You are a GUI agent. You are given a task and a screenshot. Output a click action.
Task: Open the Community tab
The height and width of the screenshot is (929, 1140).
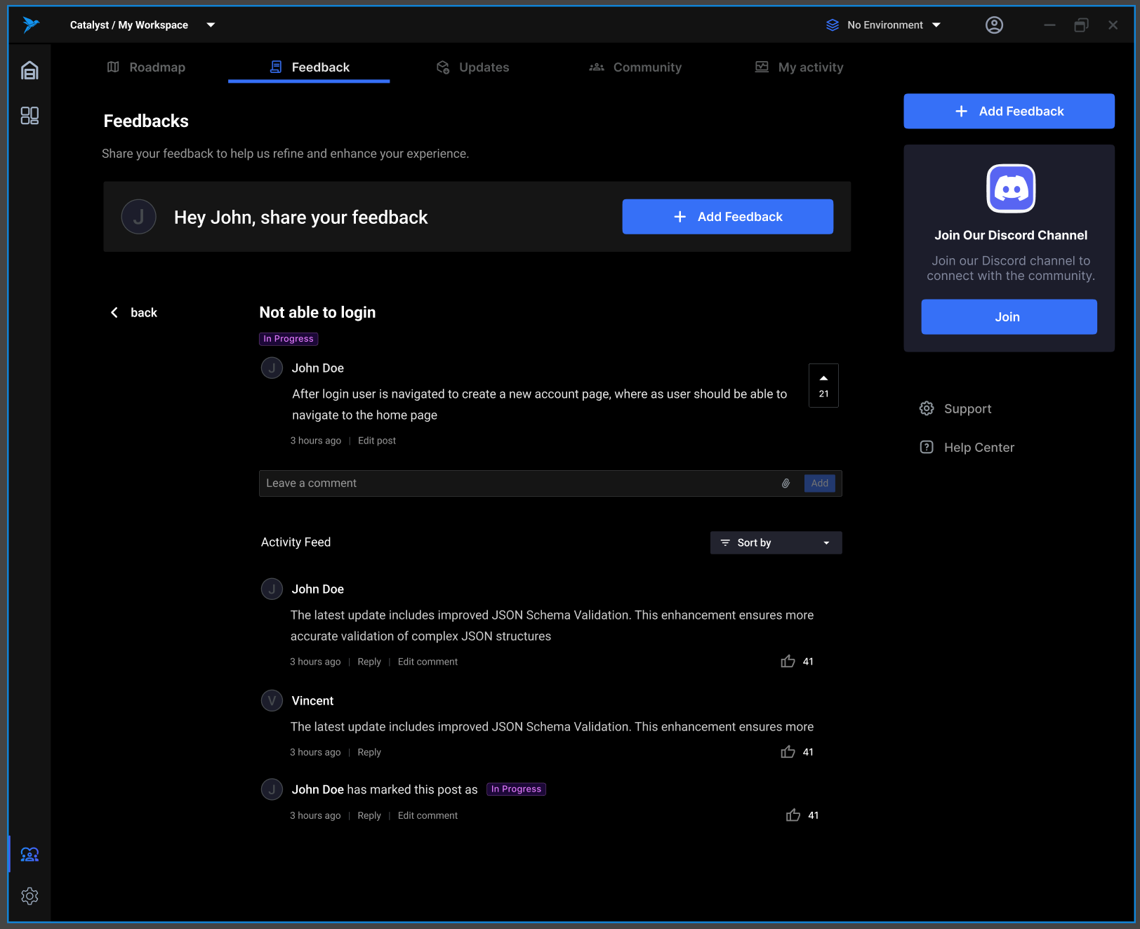[x=635, y=67]
